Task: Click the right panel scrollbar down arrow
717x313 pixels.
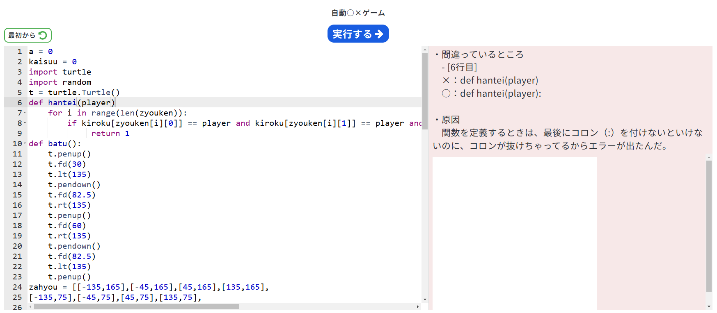Action: [x=709, y=306]
